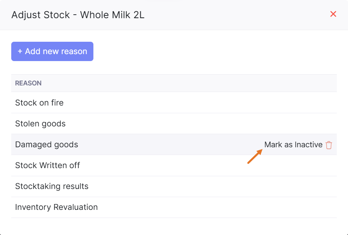Select the Damaged goods reason text
The height and width of the screenshot is (235, 348).
47,145
